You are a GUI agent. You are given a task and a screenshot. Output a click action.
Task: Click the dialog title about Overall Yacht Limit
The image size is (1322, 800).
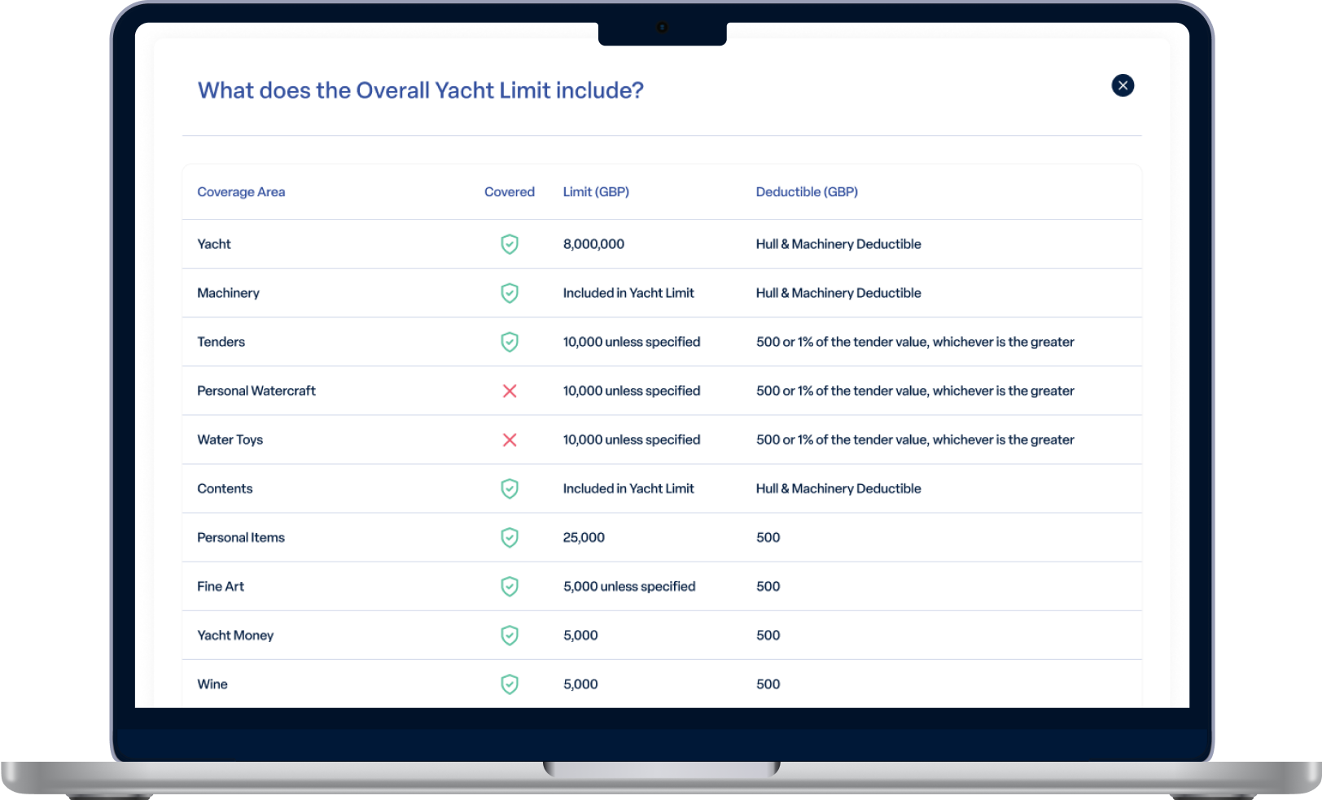click(420, 90)
